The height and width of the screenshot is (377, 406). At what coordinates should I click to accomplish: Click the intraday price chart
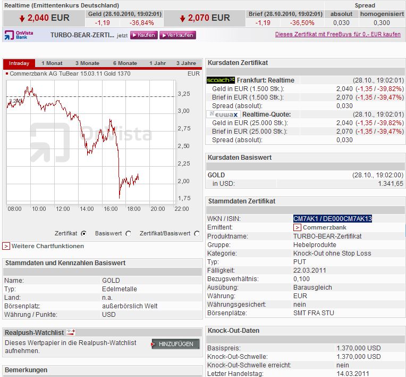point(91,142)
